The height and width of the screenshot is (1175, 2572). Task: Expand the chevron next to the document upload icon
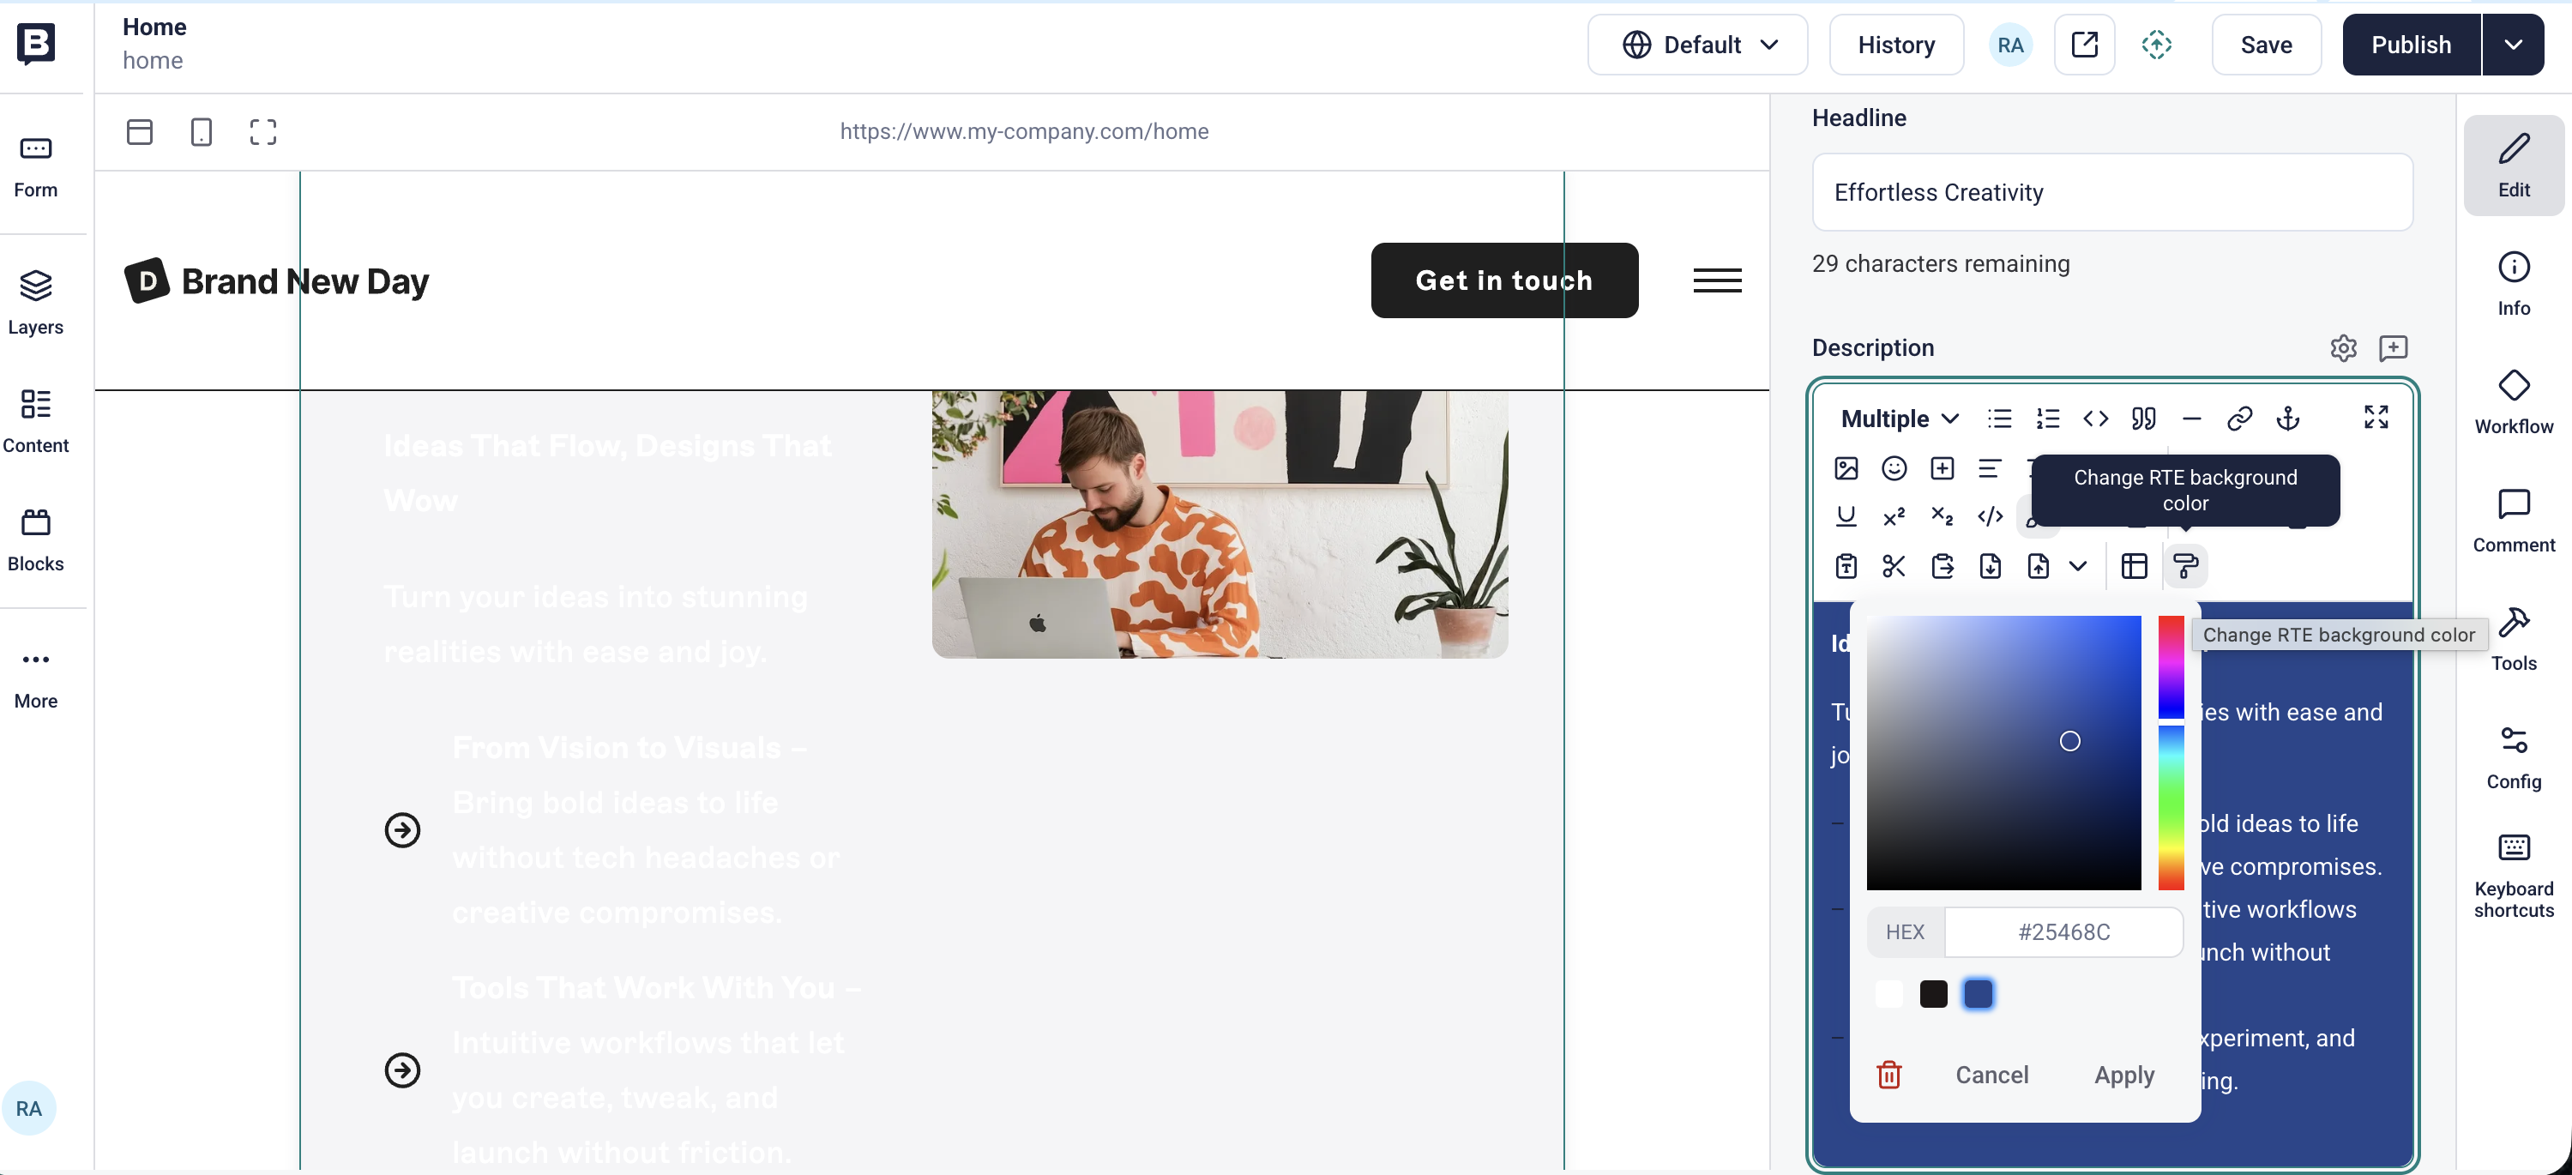[2077, 566]
